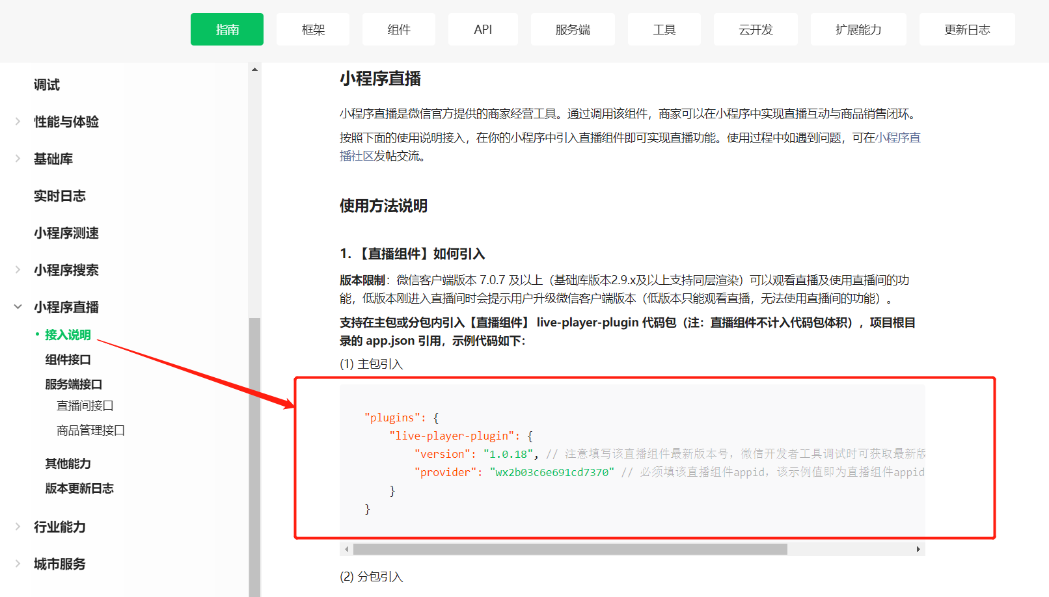Open the API tab

click(x=483, y=29)
